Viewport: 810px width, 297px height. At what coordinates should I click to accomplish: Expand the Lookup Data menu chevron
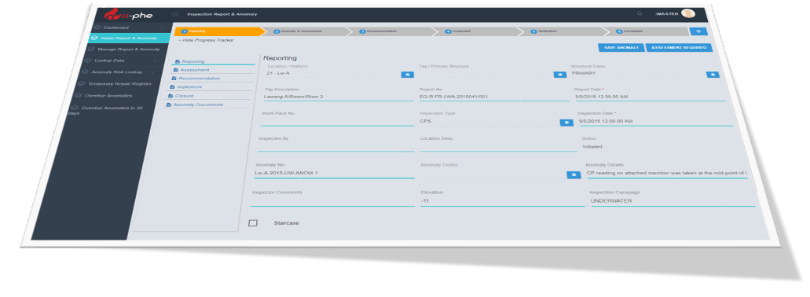(156, 61)
